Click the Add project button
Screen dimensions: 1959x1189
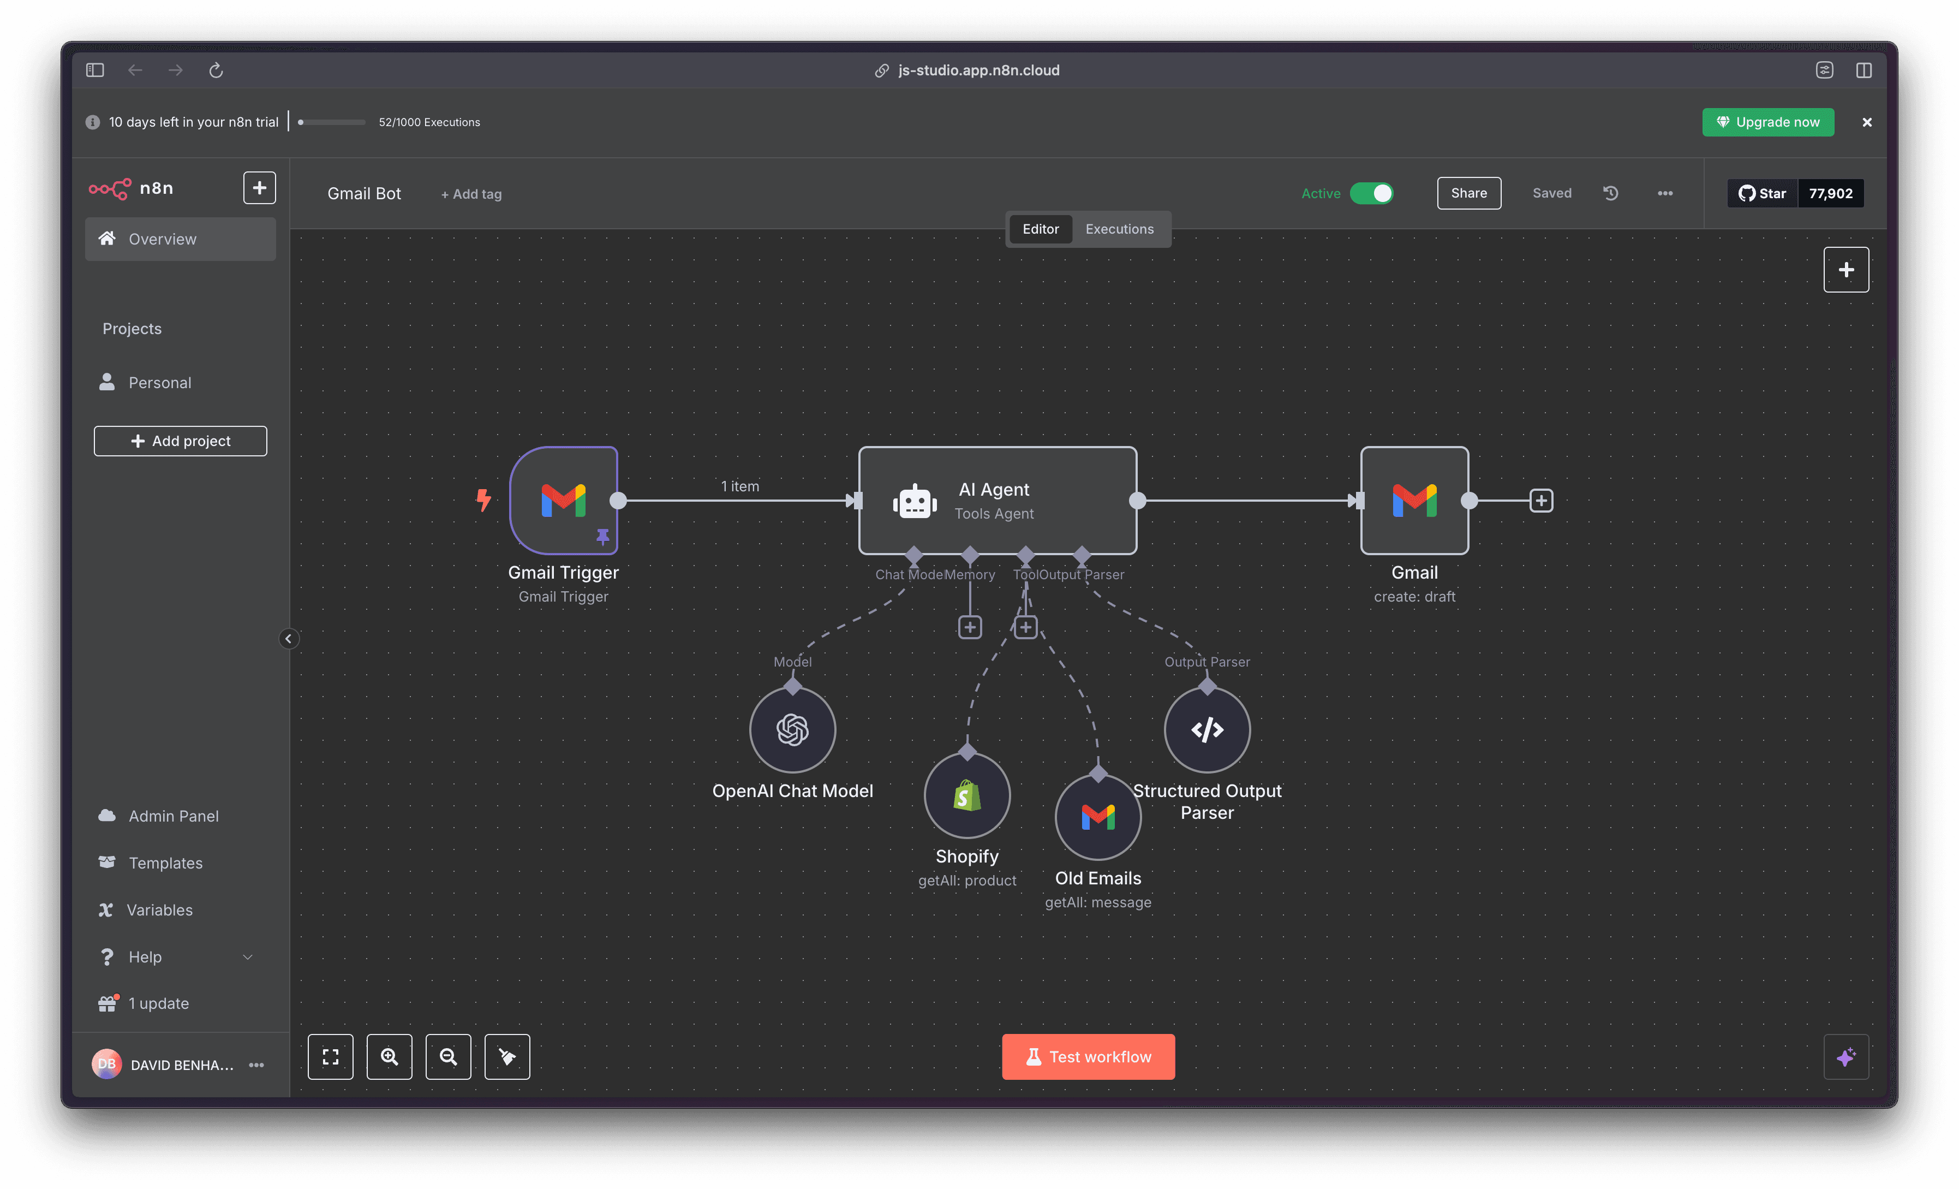[181, 442]
